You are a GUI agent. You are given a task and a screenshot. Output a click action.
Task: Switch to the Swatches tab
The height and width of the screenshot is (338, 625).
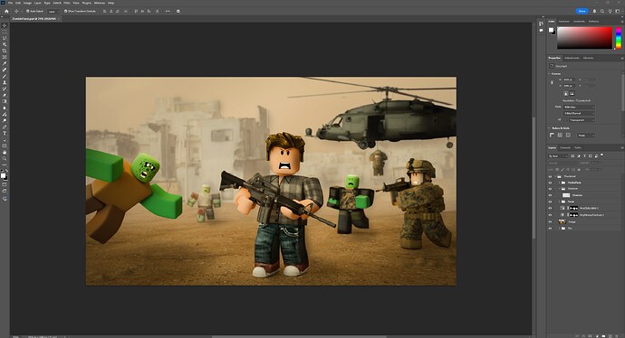point(564,21)
